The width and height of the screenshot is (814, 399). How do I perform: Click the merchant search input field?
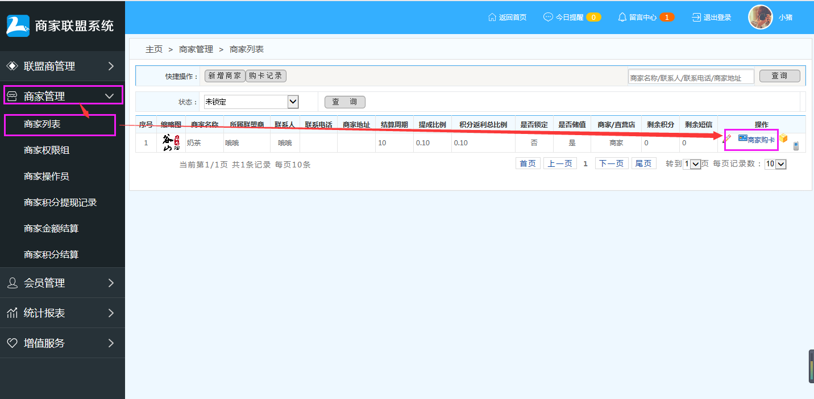pyautogui.click(x=691, y=77)
